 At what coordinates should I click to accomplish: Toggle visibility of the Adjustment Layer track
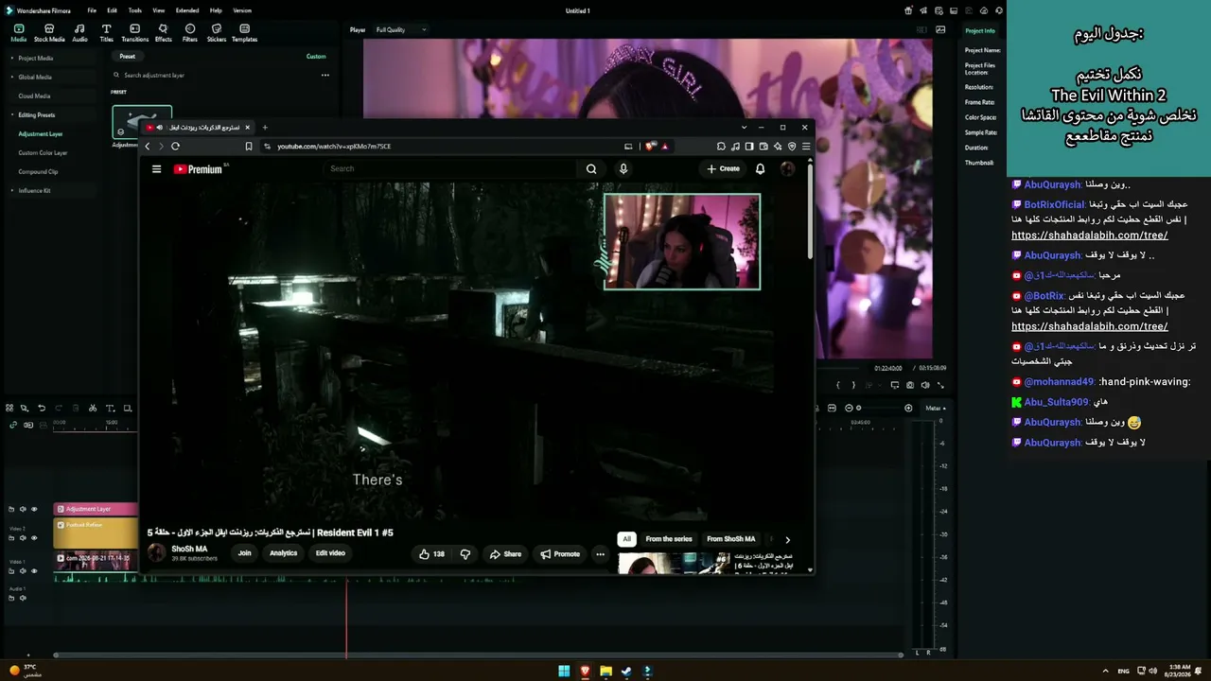pos(34,509)
